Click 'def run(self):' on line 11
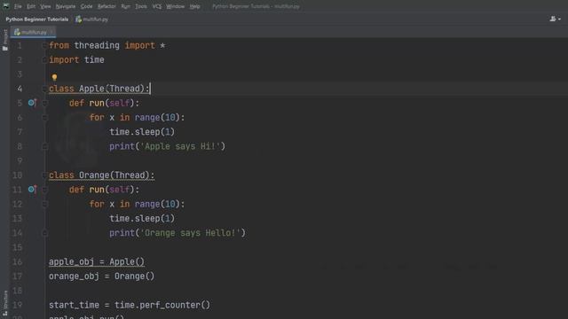 104,190
